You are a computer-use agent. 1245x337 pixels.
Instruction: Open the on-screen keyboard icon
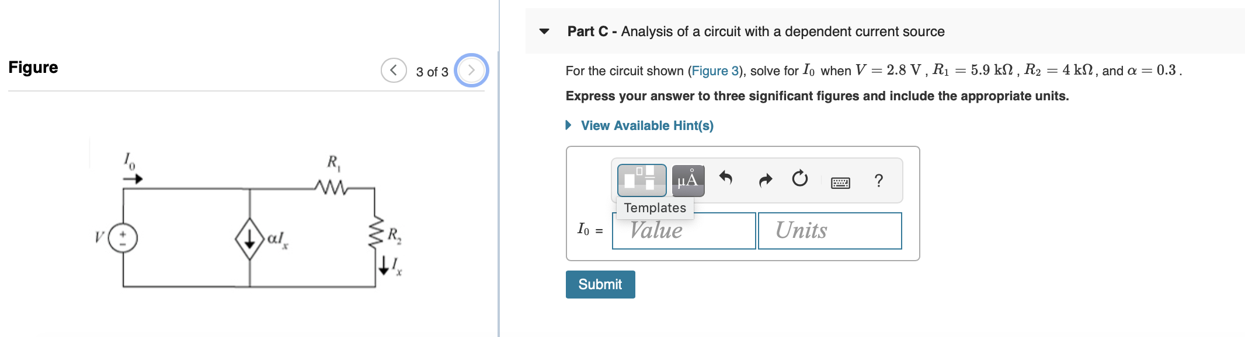(x=839, y=181)
